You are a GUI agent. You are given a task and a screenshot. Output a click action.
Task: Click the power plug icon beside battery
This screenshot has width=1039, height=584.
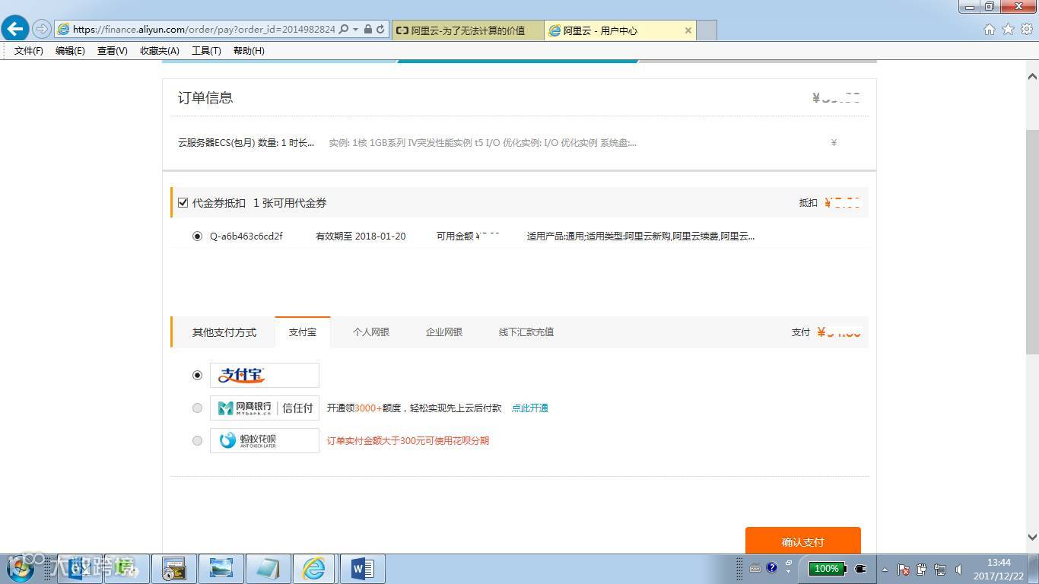(x=861, y=568)
